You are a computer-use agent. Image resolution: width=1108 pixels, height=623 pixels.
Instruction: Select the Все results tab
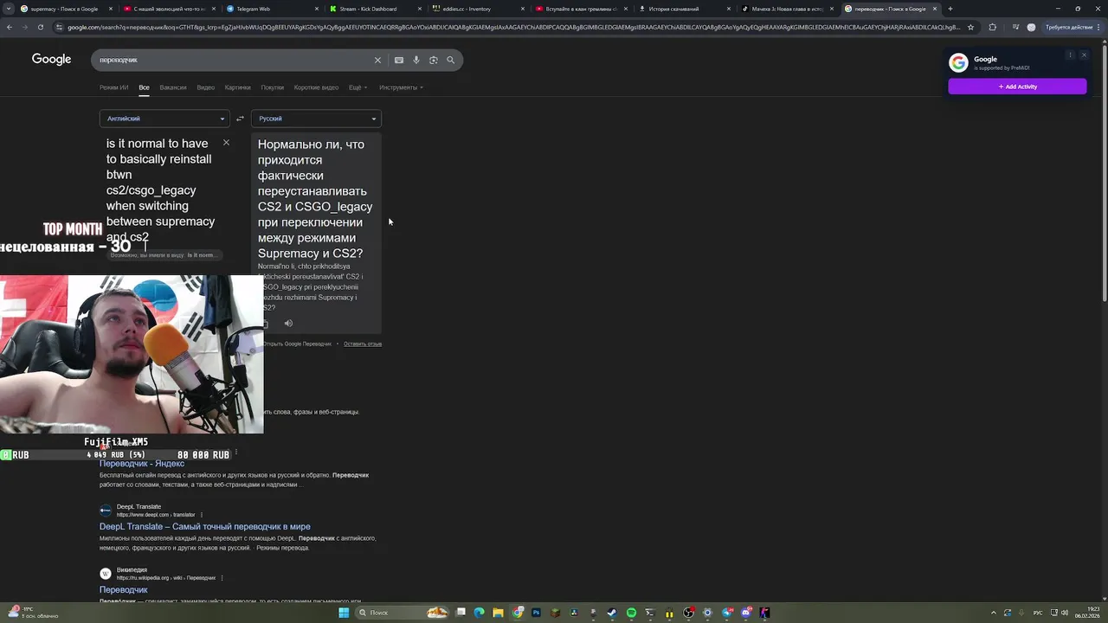point(144,87)
